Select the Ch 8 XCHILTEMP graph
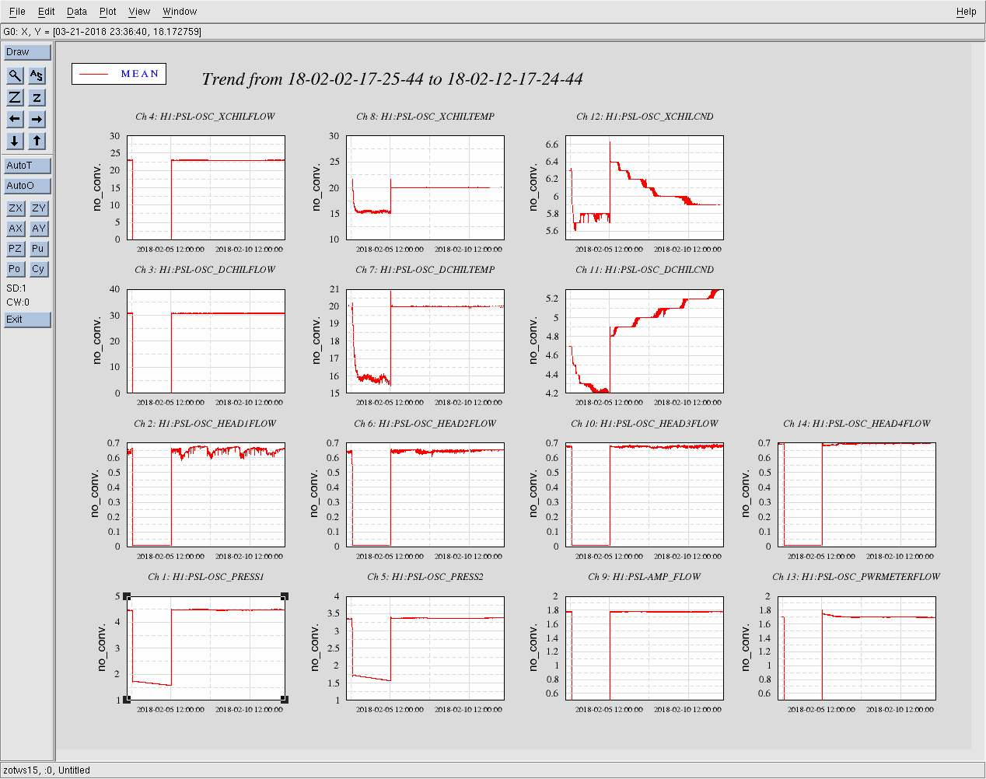 tap(425, 187)
